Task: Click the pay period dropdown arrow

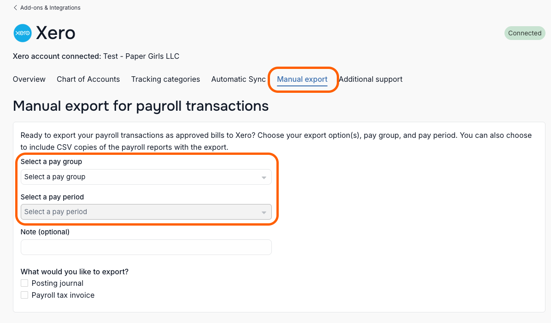Action: pos(264,213)
